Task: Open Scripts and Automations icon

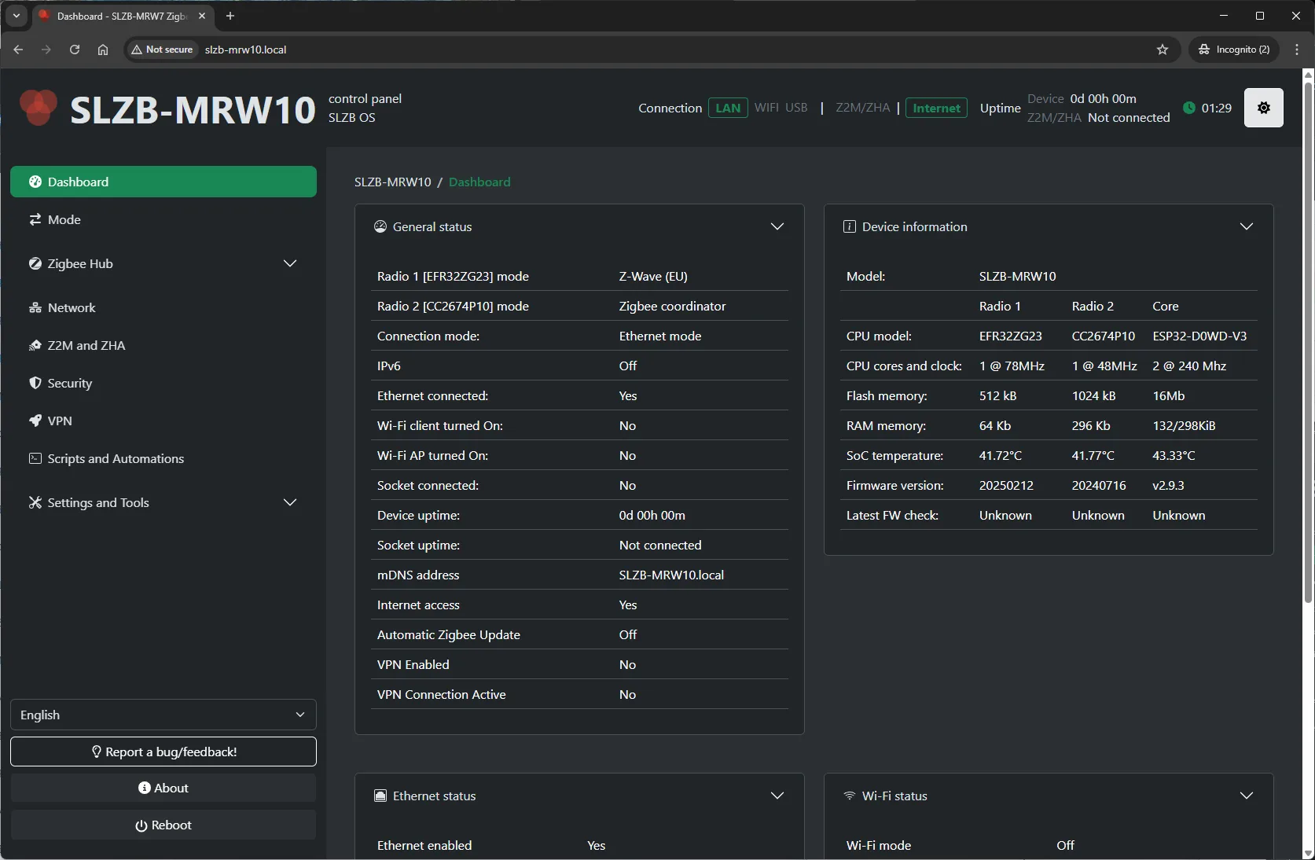Action: [x=36, y=458]
